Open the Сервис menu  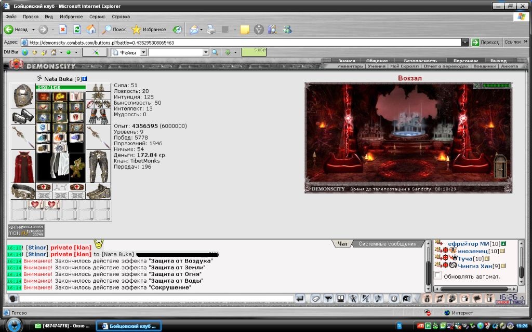point(97,17)
